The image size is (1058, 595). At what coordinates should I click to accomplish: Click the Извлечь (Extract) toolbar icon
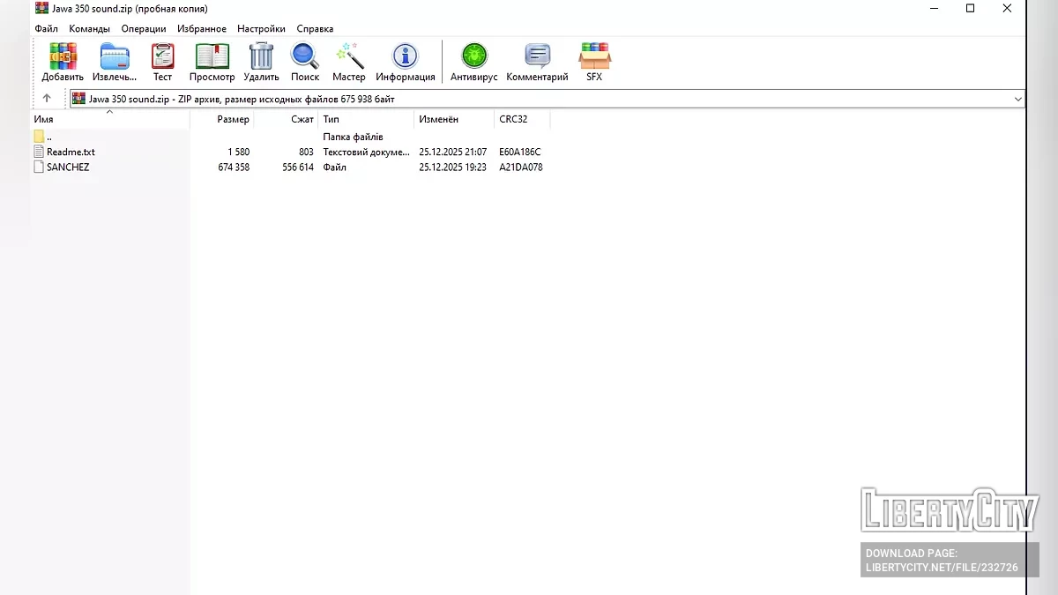pyautogui.click(x=115, y=57)
